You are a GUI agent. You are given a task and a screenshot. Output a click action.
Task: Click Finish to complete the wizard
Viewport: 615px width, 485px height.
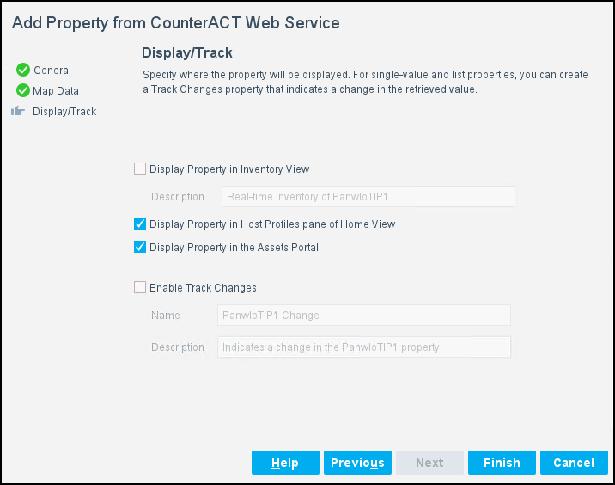point(502,463)
